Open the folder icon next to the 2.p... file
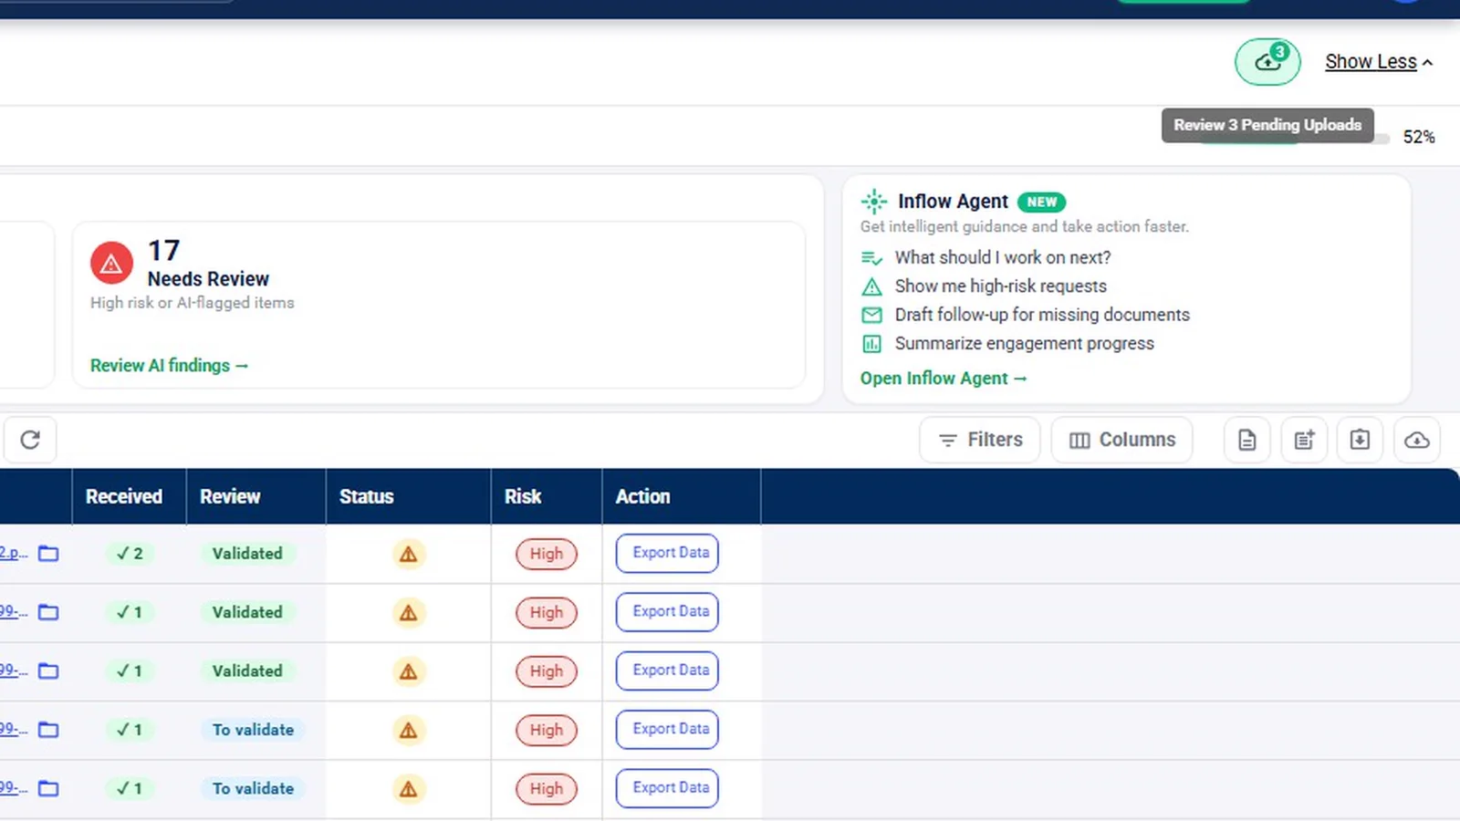 (x=48, y=554)
